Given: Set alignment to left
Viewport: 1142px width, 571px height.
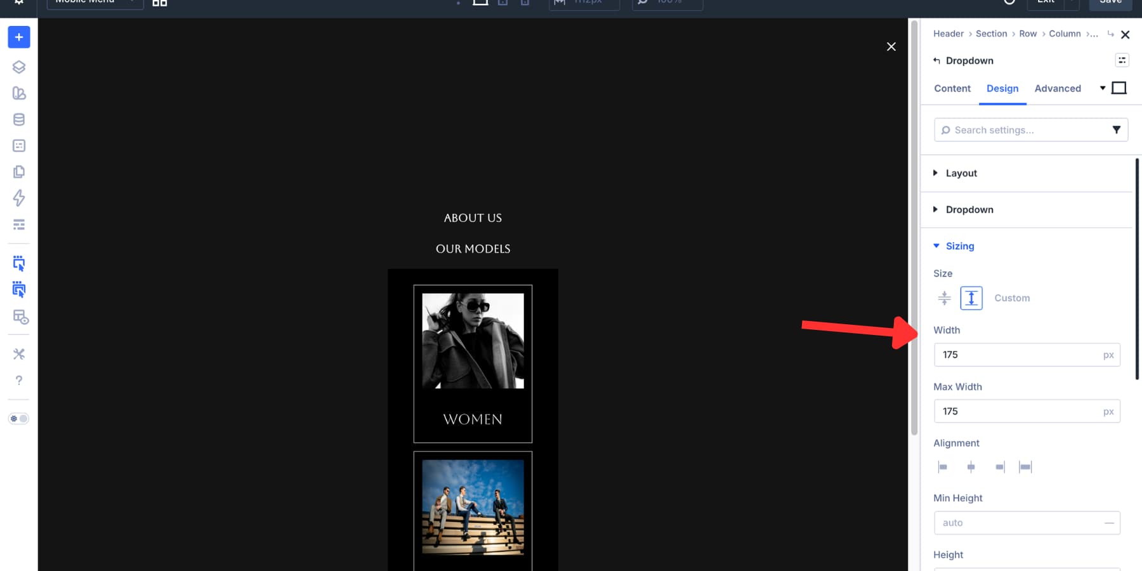Looking at the screenshot, I should (x=943, y=467).
